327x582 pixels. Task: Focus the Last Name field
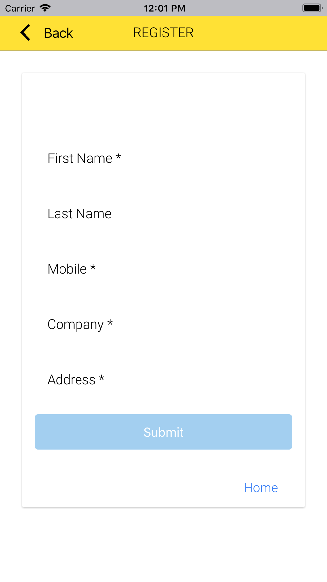coord(163,214)
